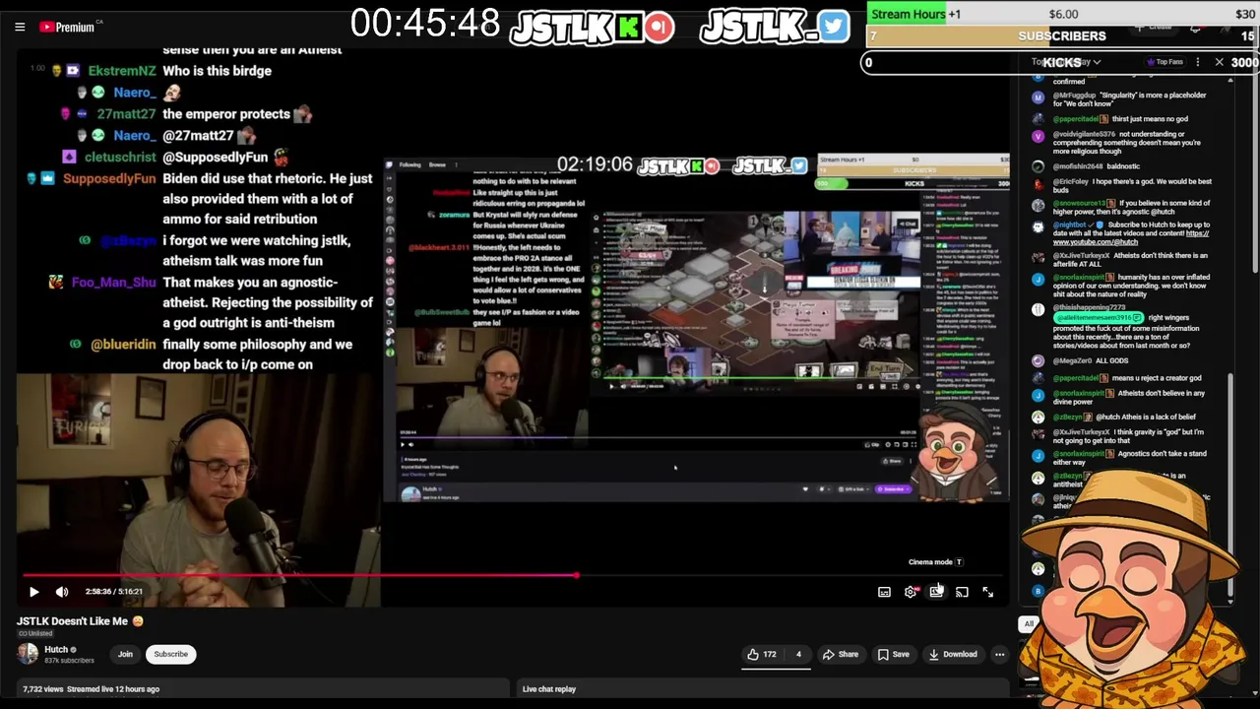Open the Top chat replay dropdown
1260x709 pixels.
coord(1066,62)
